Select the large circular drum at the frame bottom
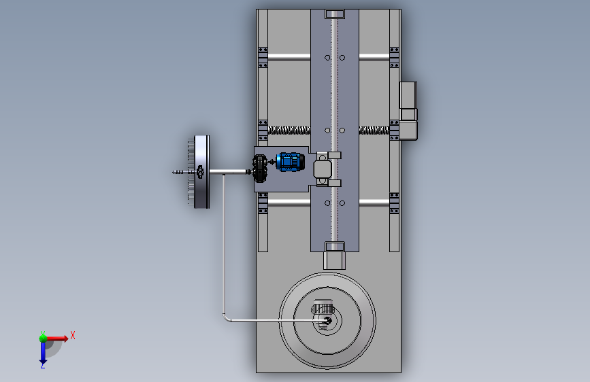Screen dimensions: 590x382 pyautogui.click(x=327, y=320)
